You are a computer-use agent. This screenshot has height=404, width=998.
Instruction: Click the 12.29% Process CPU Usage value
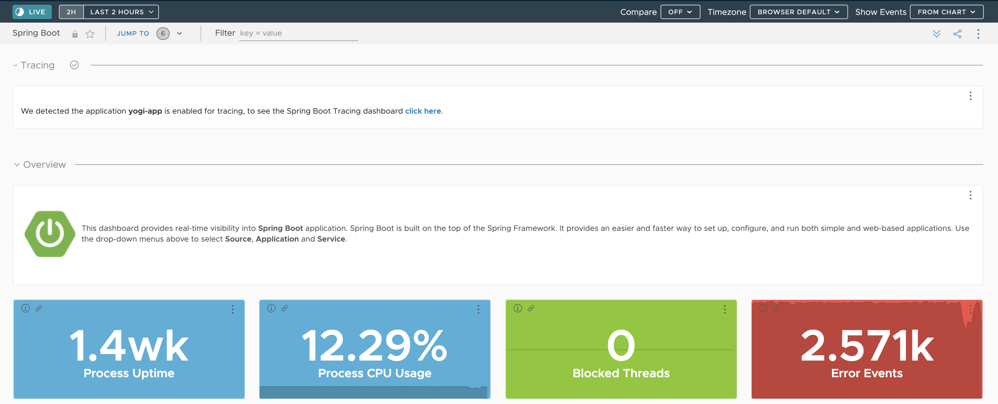pyautogui.click(x=375, y=345)
